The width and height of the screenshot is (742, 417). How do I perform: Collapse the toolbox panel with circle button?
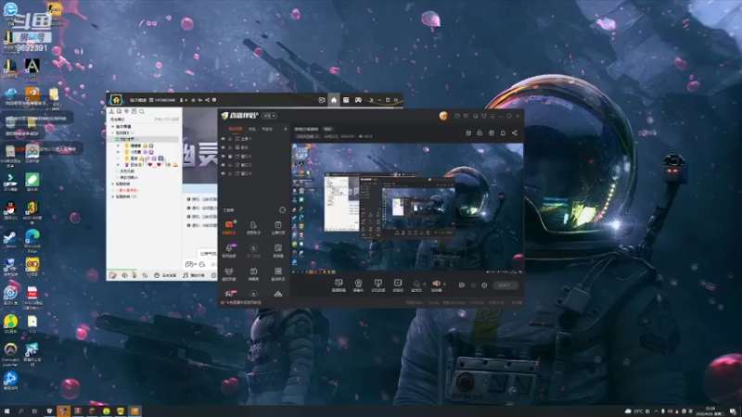[x=283, y=210]
